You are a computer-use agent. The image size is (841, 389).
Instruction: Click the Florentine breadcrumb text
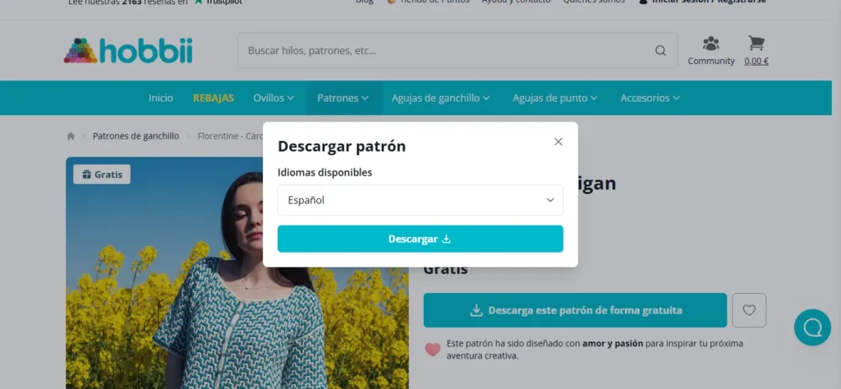[230, 136]
